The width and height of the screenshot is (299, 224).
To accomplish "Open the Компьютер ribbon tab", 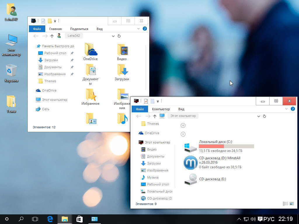I will click(x=161, y=109).
